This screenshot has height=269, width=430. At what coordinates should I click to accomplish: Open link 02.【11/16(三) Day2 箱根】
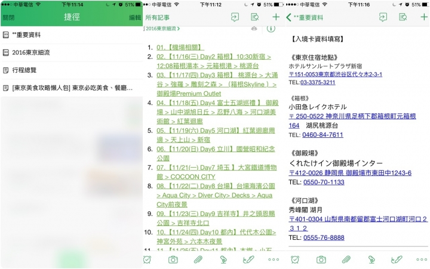click(214, 61)
